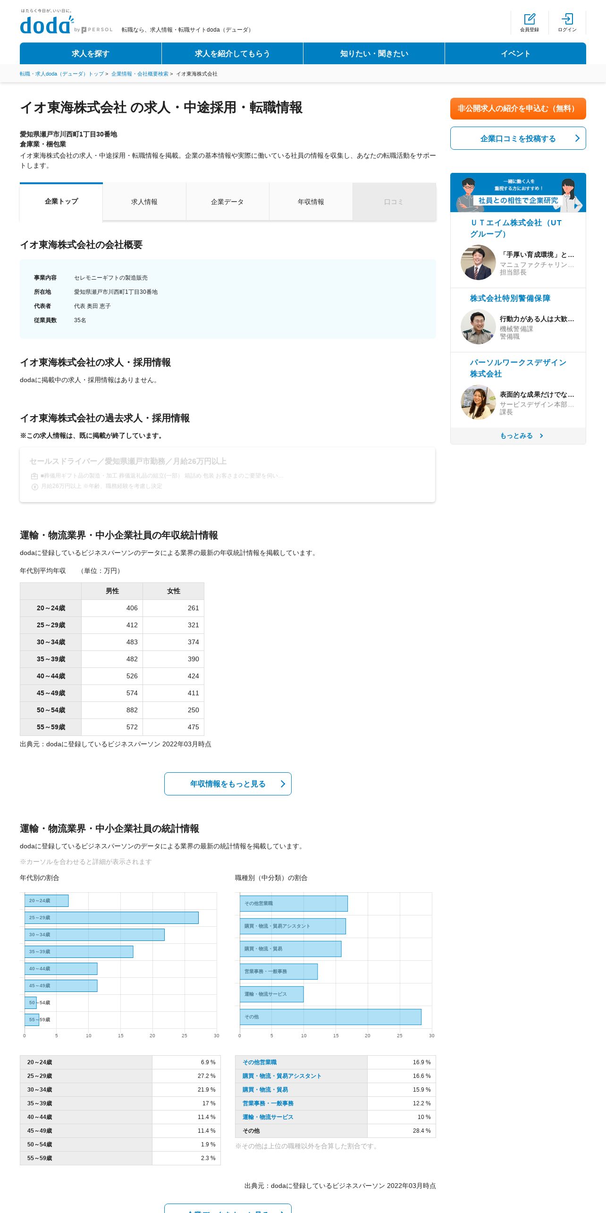The width and height of the screenshot is (606, 1213).
Task: Click パーソルワークスデザイン employee portrait photo
Action: pyautogui.click(x=478, y=402)
